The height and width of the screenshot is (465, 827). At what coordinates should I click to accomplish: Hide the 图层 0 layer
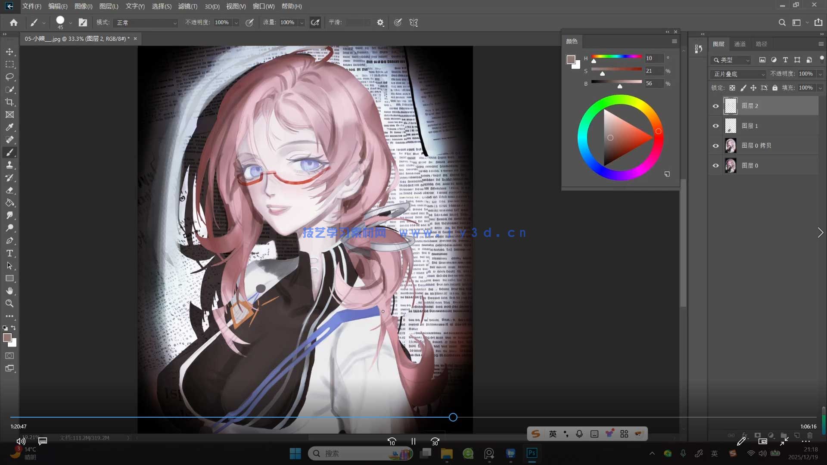coord(715,166)
